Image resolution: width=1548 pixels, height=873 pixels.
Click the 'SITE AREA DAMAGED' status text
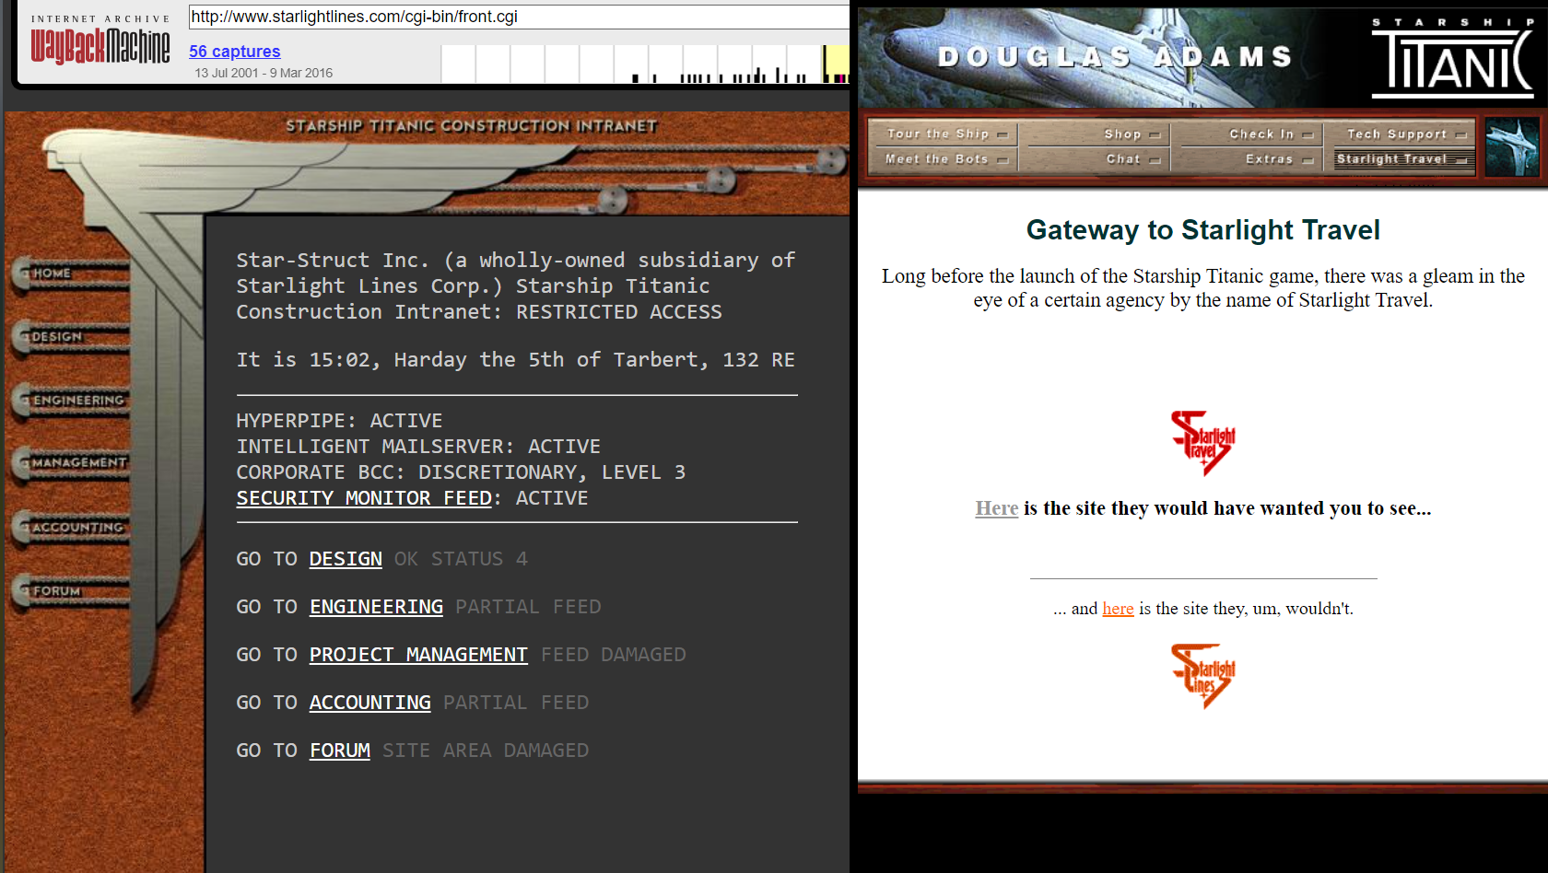[x=486, y=751]
